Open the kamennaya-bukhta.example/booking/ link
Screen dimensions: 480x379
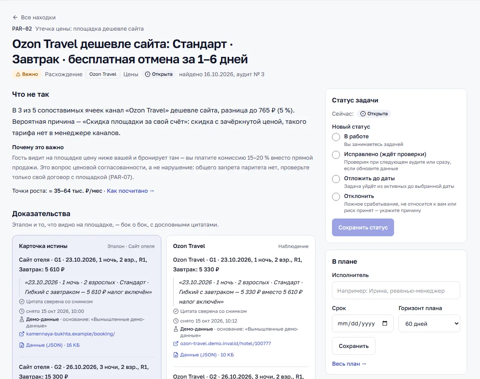(71, 334)
